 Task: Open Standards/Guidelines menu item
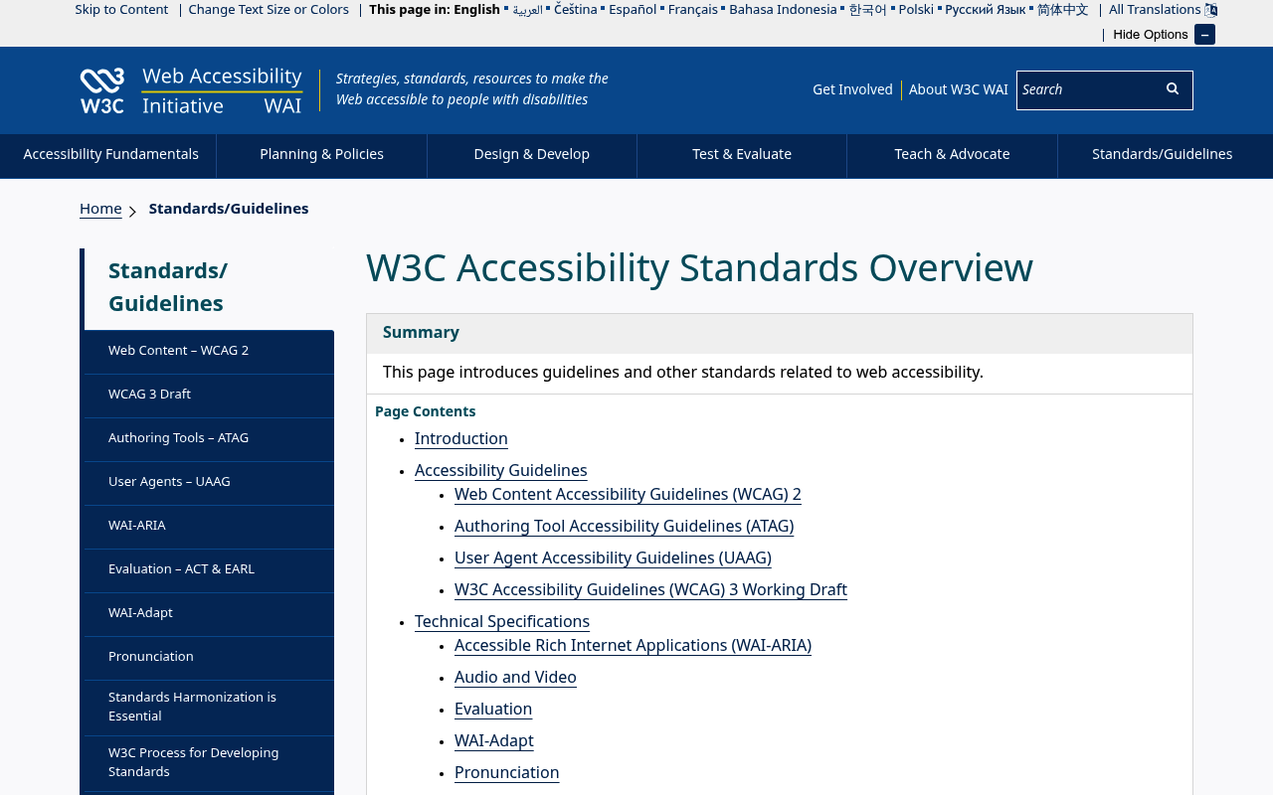tap(1162, 155)
